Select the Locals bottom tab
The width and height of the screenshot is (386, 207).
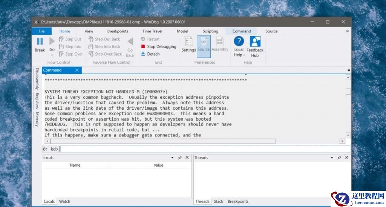click(x=49, y=201)
